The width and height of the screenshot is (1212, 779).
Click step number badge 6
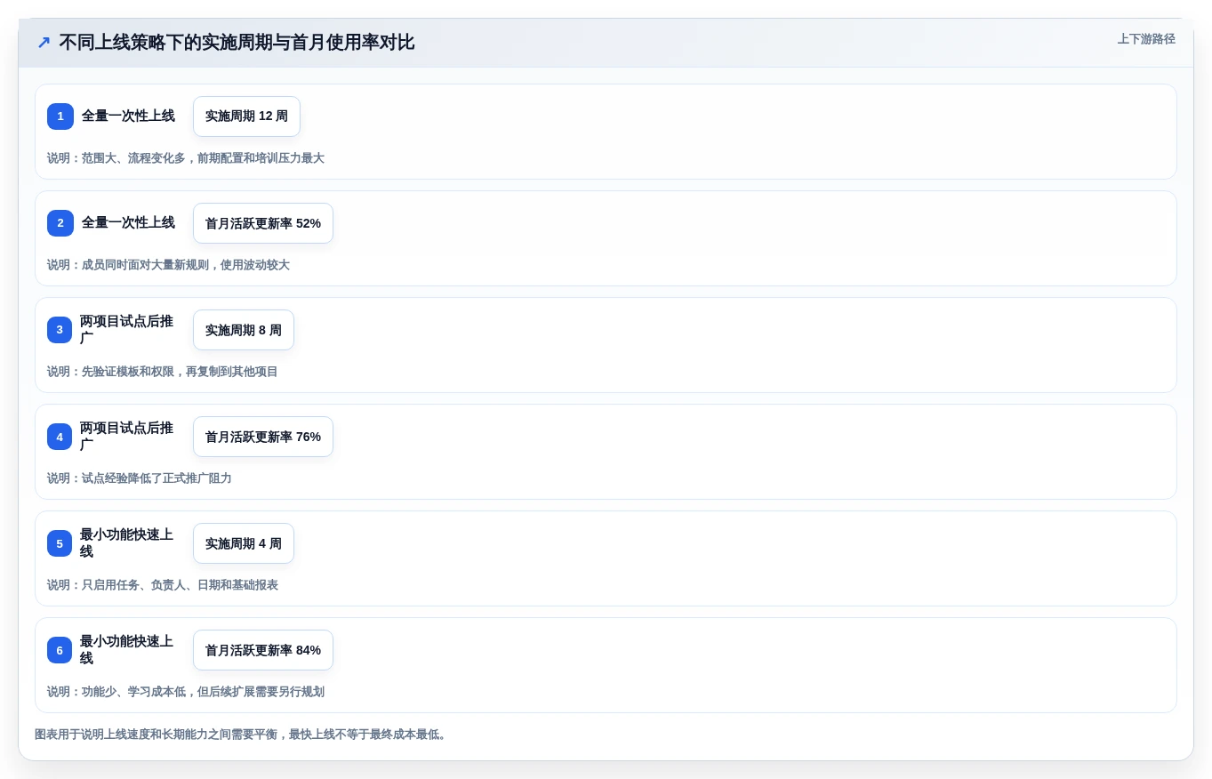click(x=60, y=650)
